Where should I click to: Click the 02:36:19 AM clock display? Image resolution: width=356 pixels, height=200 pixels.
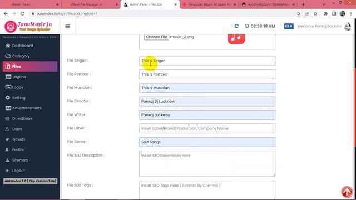coord(260,26)
